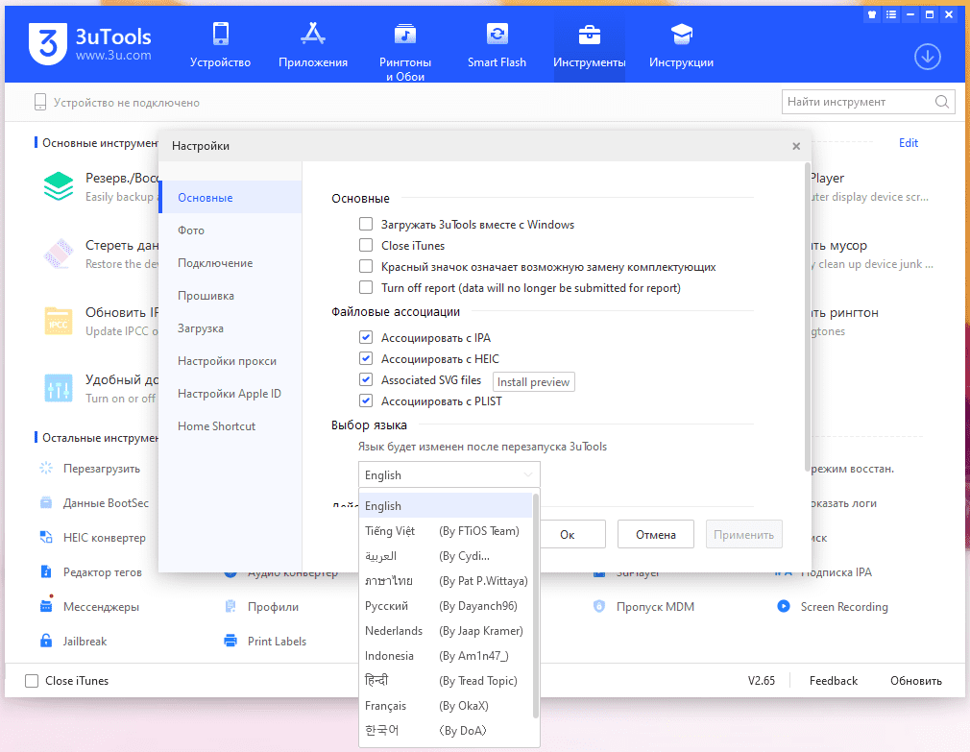970x752 pixels.
Task: Uncheck Ассоциировать с PLIST
Action: coord(366,400)
